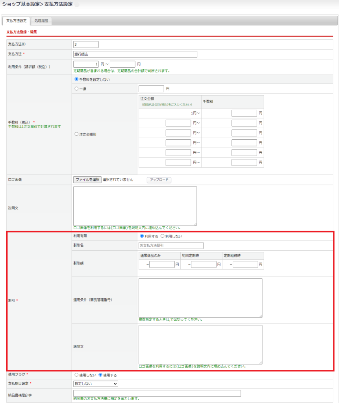
Task: Select 手数料を設定しない radio button
Action: pyautogui.click(x=76, y=79)
